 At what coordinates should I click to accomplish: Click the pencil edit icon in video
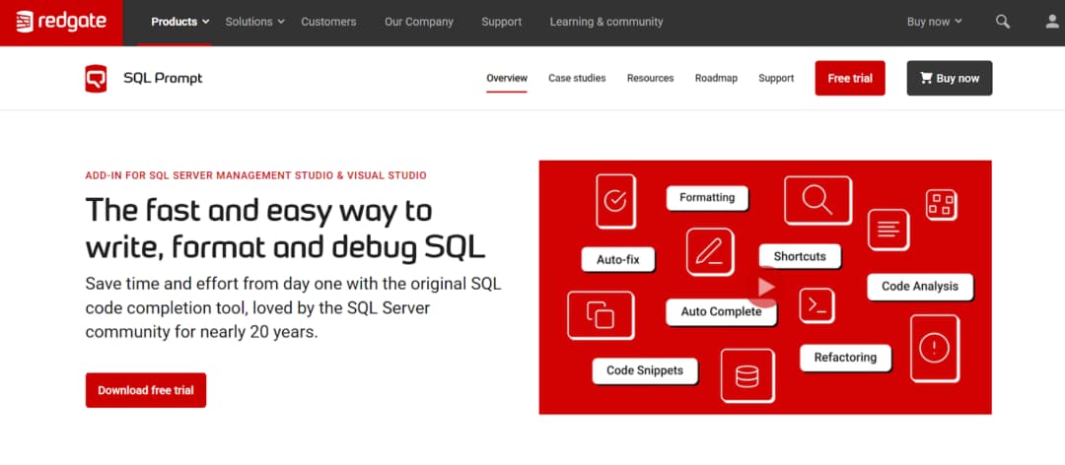(710, 252)
